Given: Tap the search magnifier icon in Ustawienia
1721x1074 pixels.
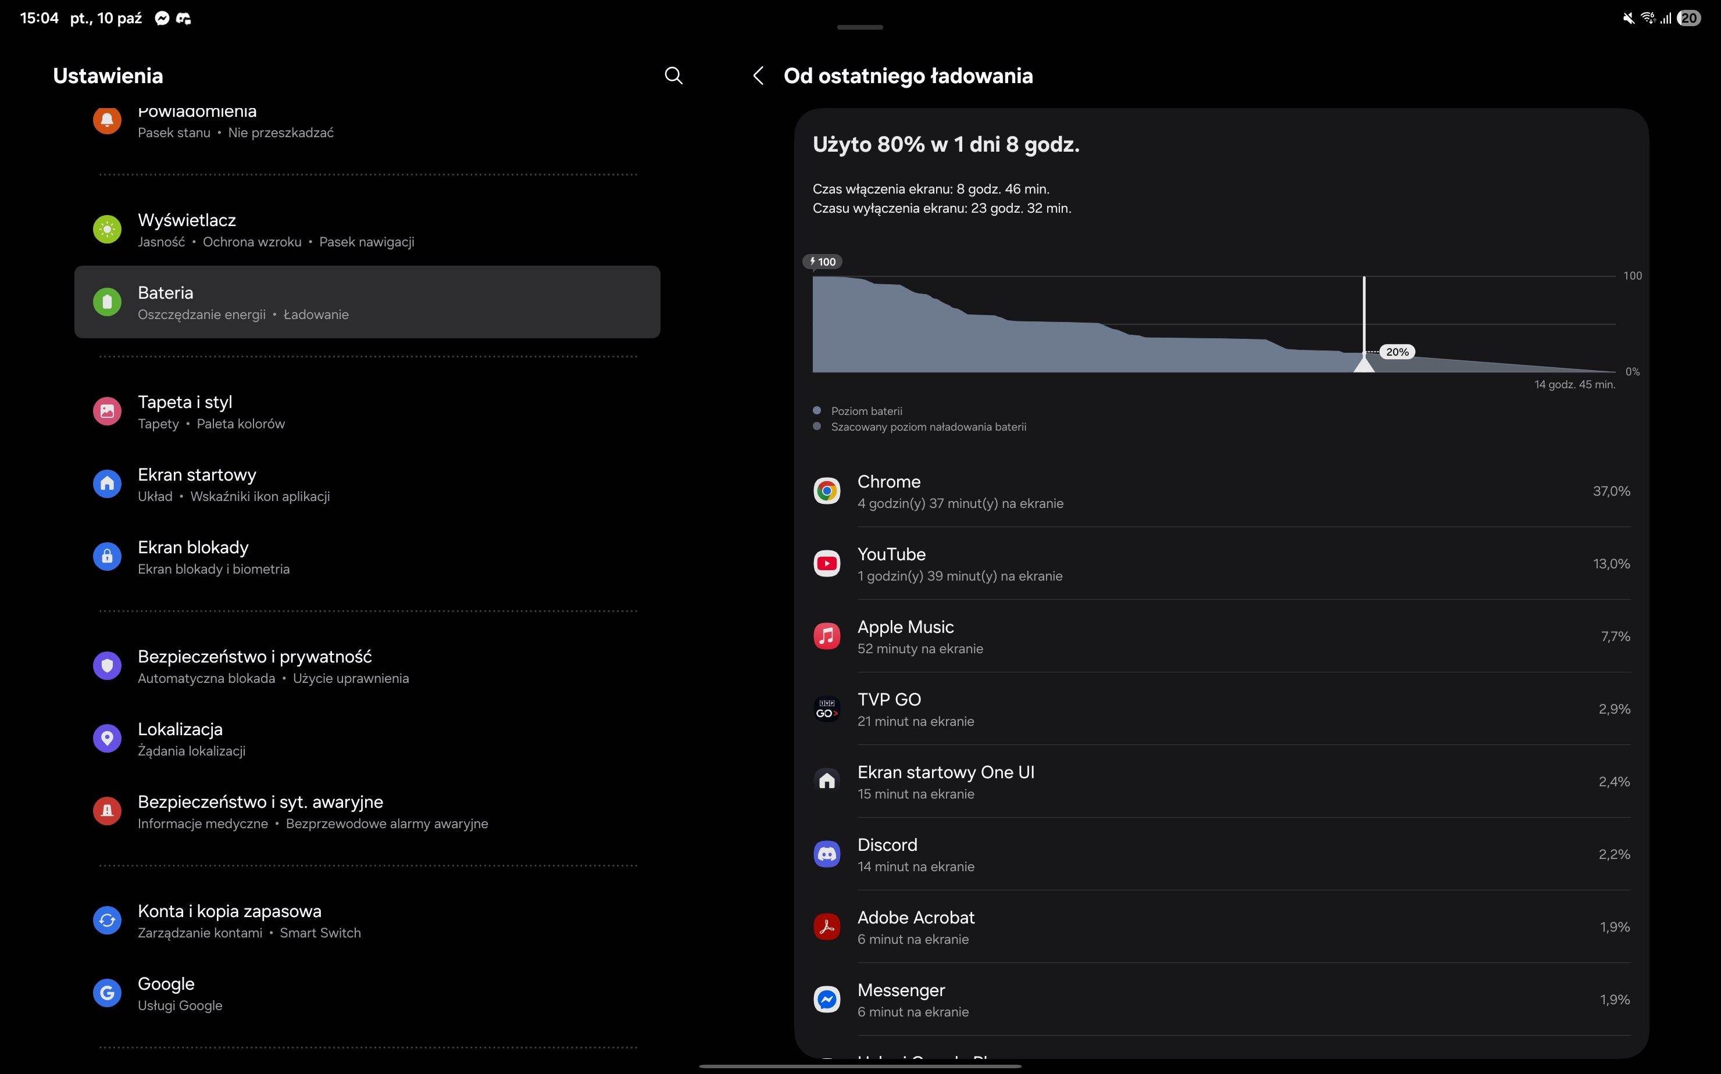Looking at the screenshot, I should tap(673, 76).
